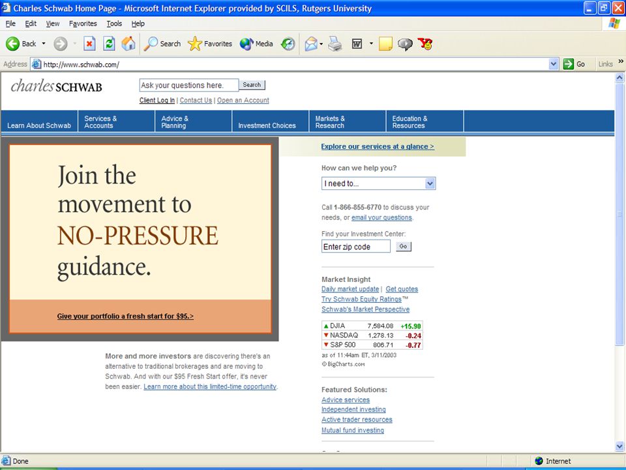Screen dimensions: 626x470
Task: Click the yellow note Discuss icon
Action: [x=385, y=44]
